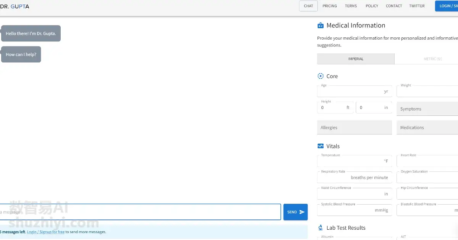Click the Respiratory Rate field

coord(355,178)
